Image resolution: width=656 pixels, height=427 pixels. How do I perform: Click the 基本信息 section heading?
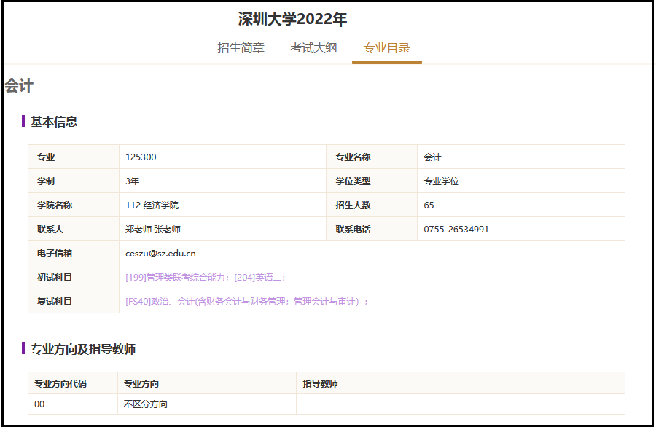[x=54, y=122]
